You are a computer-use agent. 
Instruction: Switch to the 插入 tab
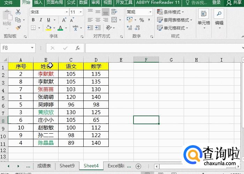38,2
